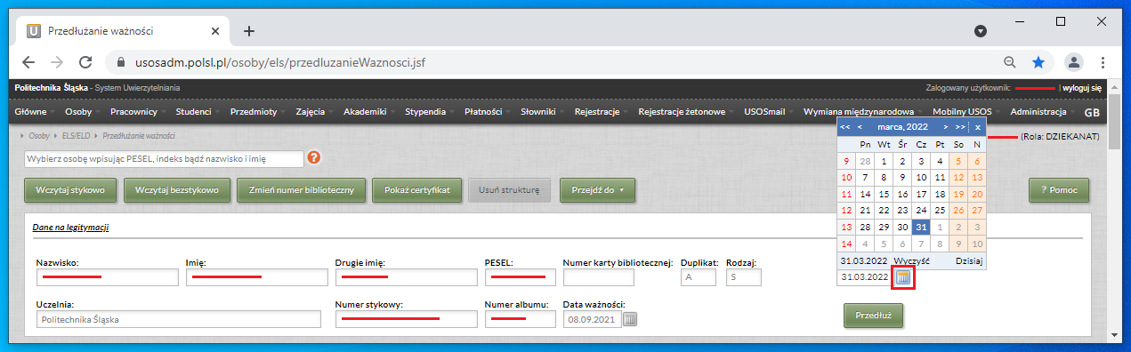Click the Osoby breadcrumb link
The height and width of the screenshot is (352, 1131).
pos(38,136)
